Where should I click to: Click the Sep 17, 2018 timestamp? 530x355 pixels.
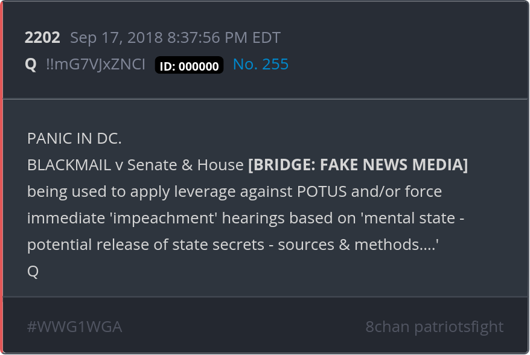tap(117, 37)
